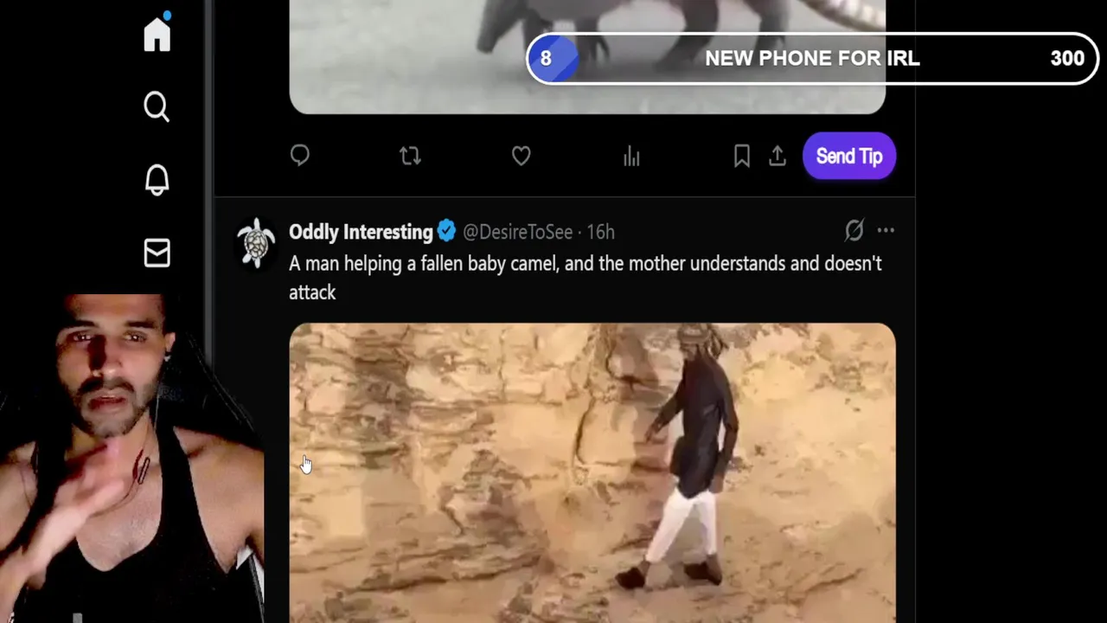The width and height of the screenshot is (1107, 623).
Task: View post analytics bar chart icon
Action: [631, 156]
